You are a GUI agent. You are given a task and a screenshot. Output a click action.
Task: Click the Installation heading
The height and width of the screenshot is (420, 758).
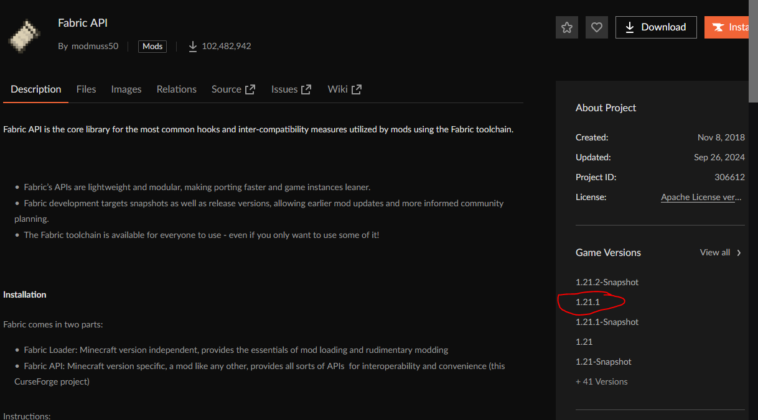(25, 294)
